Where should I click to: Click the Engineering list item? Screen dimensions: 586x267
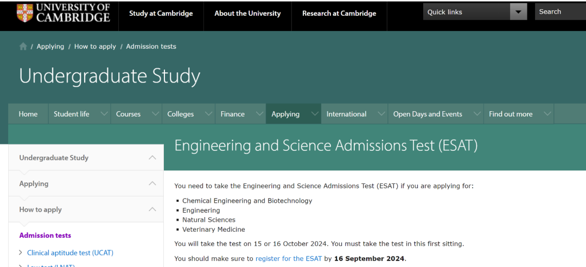pyautogui.click(x=201, y=211)
